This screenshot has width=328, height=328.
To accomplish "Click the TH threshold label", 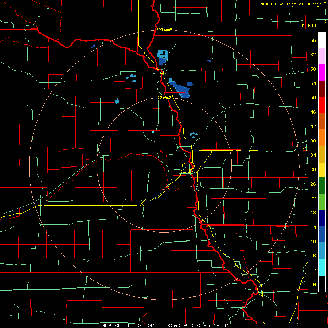I will (x=313, y=285).
